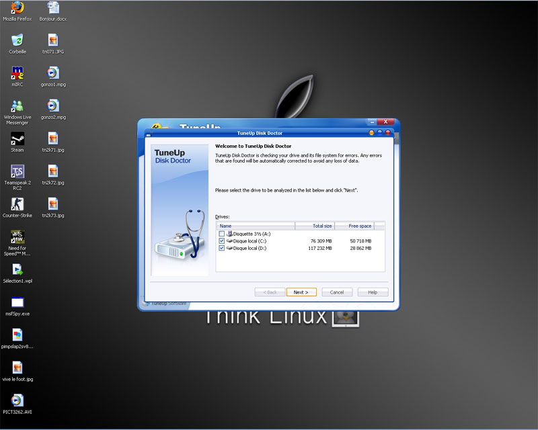Click the Disque local (C:) drive icon
538x430 pixels.
(x=229, y=241)
